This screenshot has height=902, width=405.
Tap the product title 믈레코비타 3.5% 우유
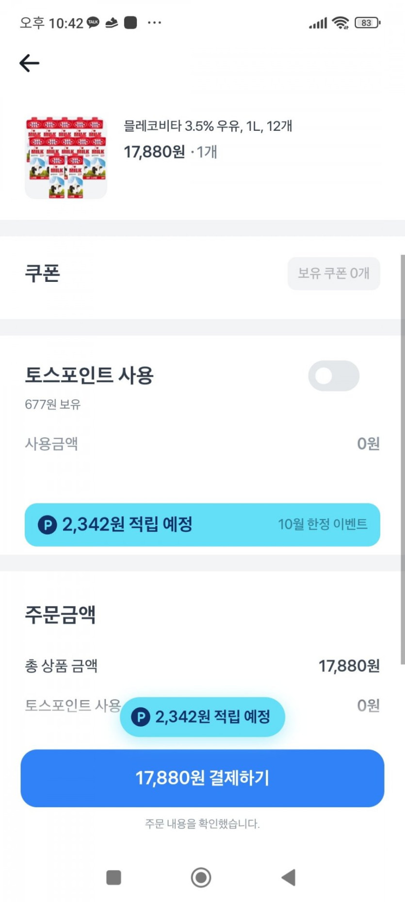(x=208, y=126)
